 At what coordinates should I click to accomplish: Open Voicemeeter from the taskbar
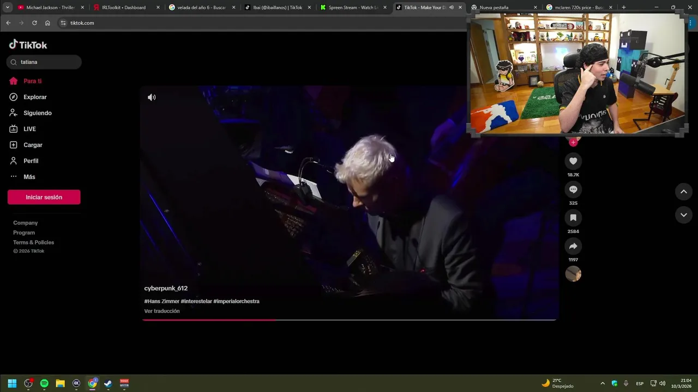point(124,383)
